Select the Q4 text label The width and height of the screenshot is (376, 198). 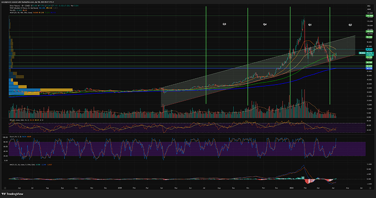265,24
